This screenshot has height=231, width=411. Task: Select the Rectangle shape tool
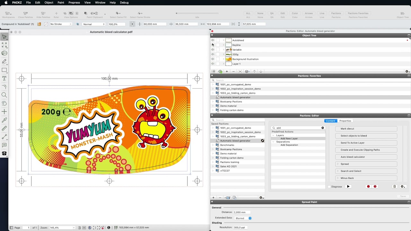4,70
